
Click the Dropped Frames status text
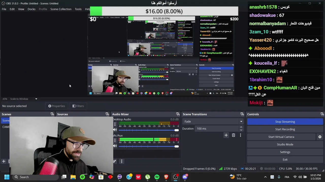coord(199,169)
